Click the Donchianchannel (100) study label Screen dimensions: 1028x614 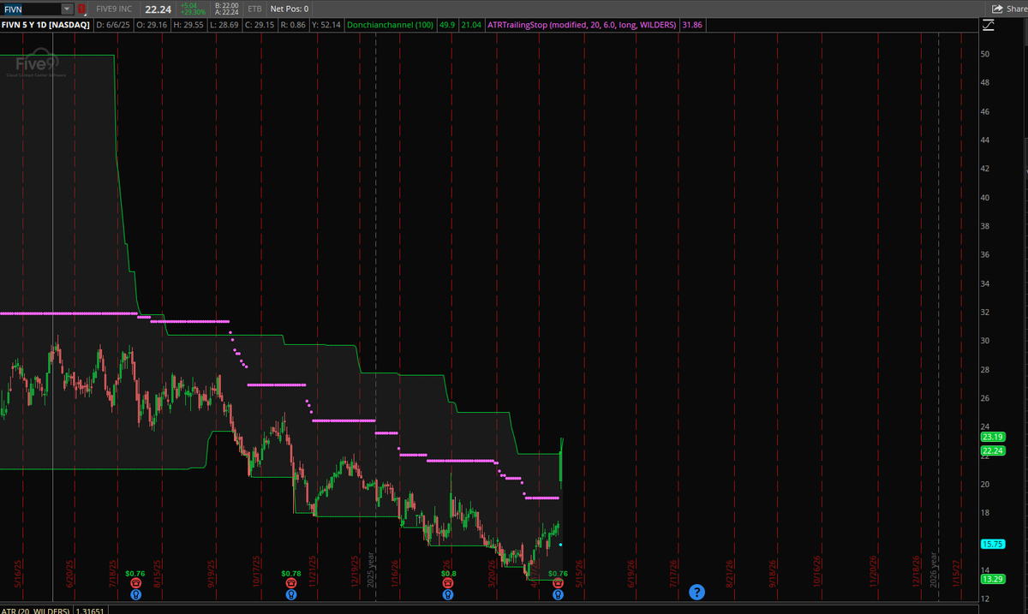click(x=391, y=25)
